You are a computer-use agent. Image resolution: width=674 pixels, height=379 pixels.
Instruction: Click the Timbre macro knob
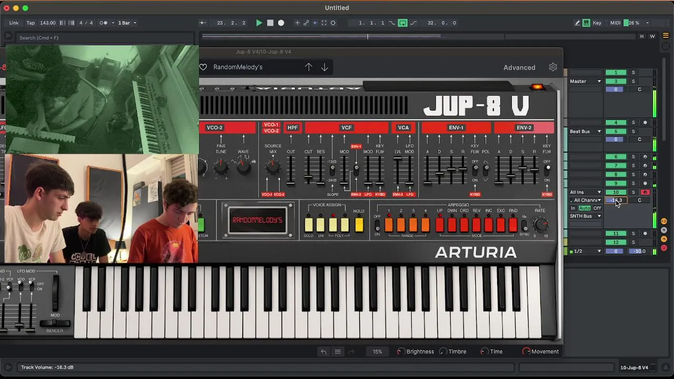click(443, 352)
